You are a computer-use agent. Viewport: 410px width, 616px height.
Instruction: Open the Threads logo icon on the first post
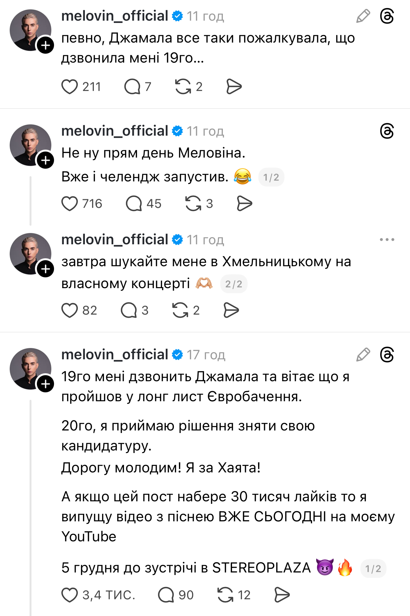tap(387, 16)
